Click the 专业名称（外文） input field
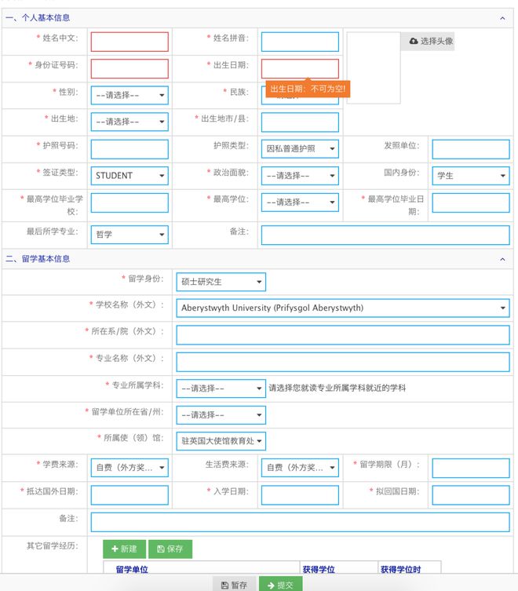The image size is (518, 591). (x=343, y=362)
